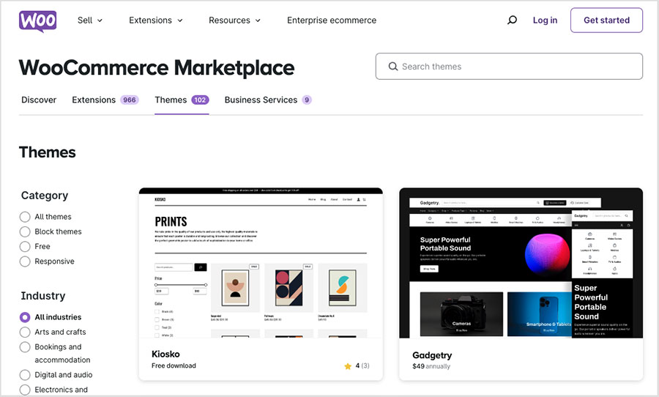Click the Log in link
The height and width of the screenshot is (397, 659).
click(x=545, y=21)
